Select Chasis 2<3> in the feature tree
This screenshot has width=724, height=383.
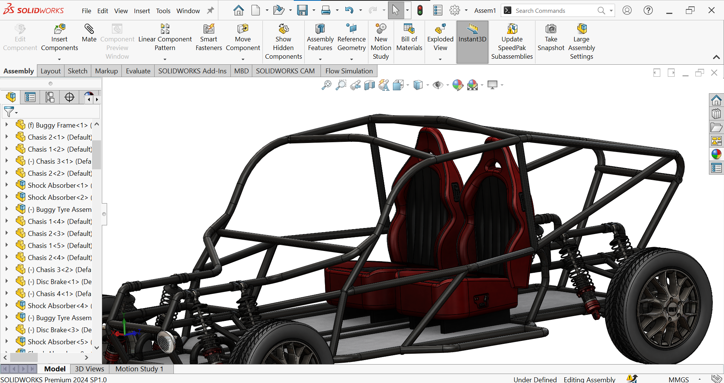(x=60, y=233)
